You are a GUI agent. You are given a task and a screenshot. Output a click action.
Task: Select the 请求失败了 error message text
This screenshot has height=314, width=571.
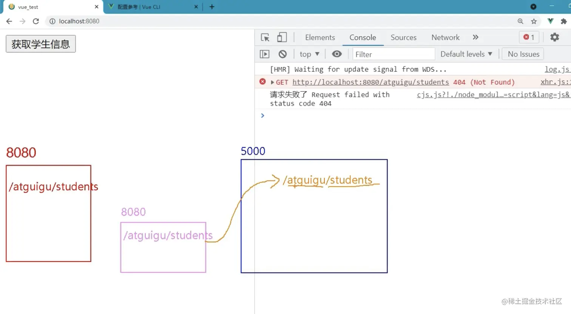(x=330, y=99)
